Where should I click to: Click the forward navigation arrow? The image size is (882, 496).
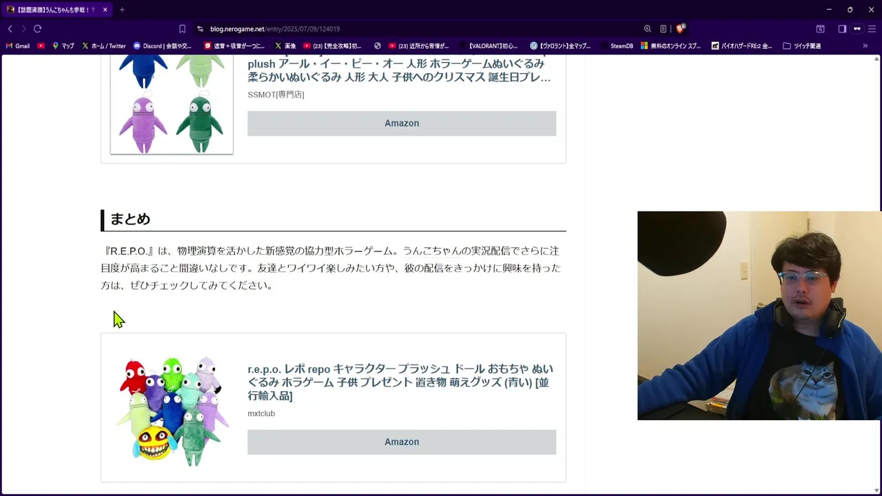(23, 29)
